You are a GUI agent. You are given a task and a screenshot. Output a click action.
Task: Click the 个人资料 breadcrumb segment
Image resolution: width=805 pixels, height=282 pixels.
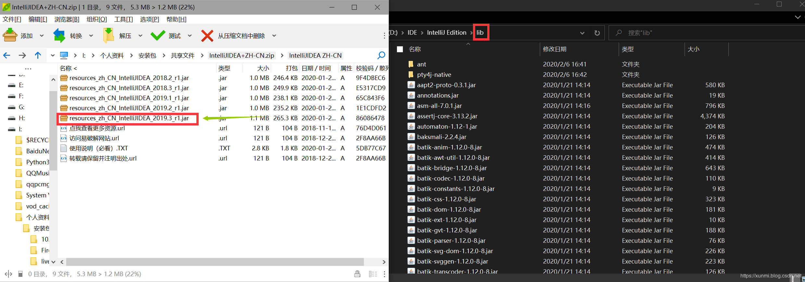112,55
